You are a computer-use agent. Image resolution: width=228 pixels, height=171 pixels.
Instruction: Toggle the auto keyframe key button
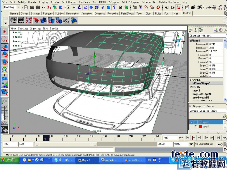point(220,144)
